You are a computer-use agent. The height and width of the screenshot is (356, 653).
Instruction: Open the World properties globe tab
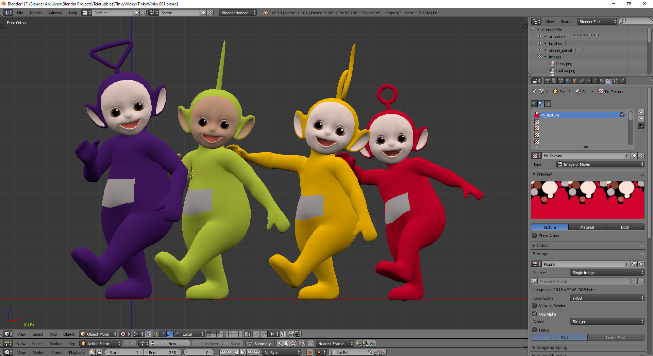pyautogui.click(x=568, y=81)
